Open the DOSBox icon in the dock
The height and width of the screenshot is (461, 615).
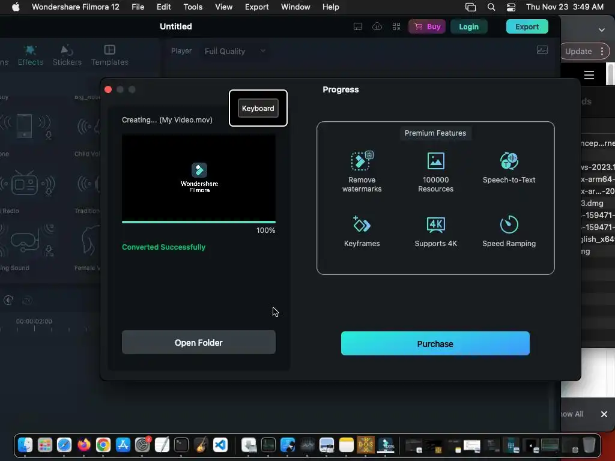click(366, 445)
